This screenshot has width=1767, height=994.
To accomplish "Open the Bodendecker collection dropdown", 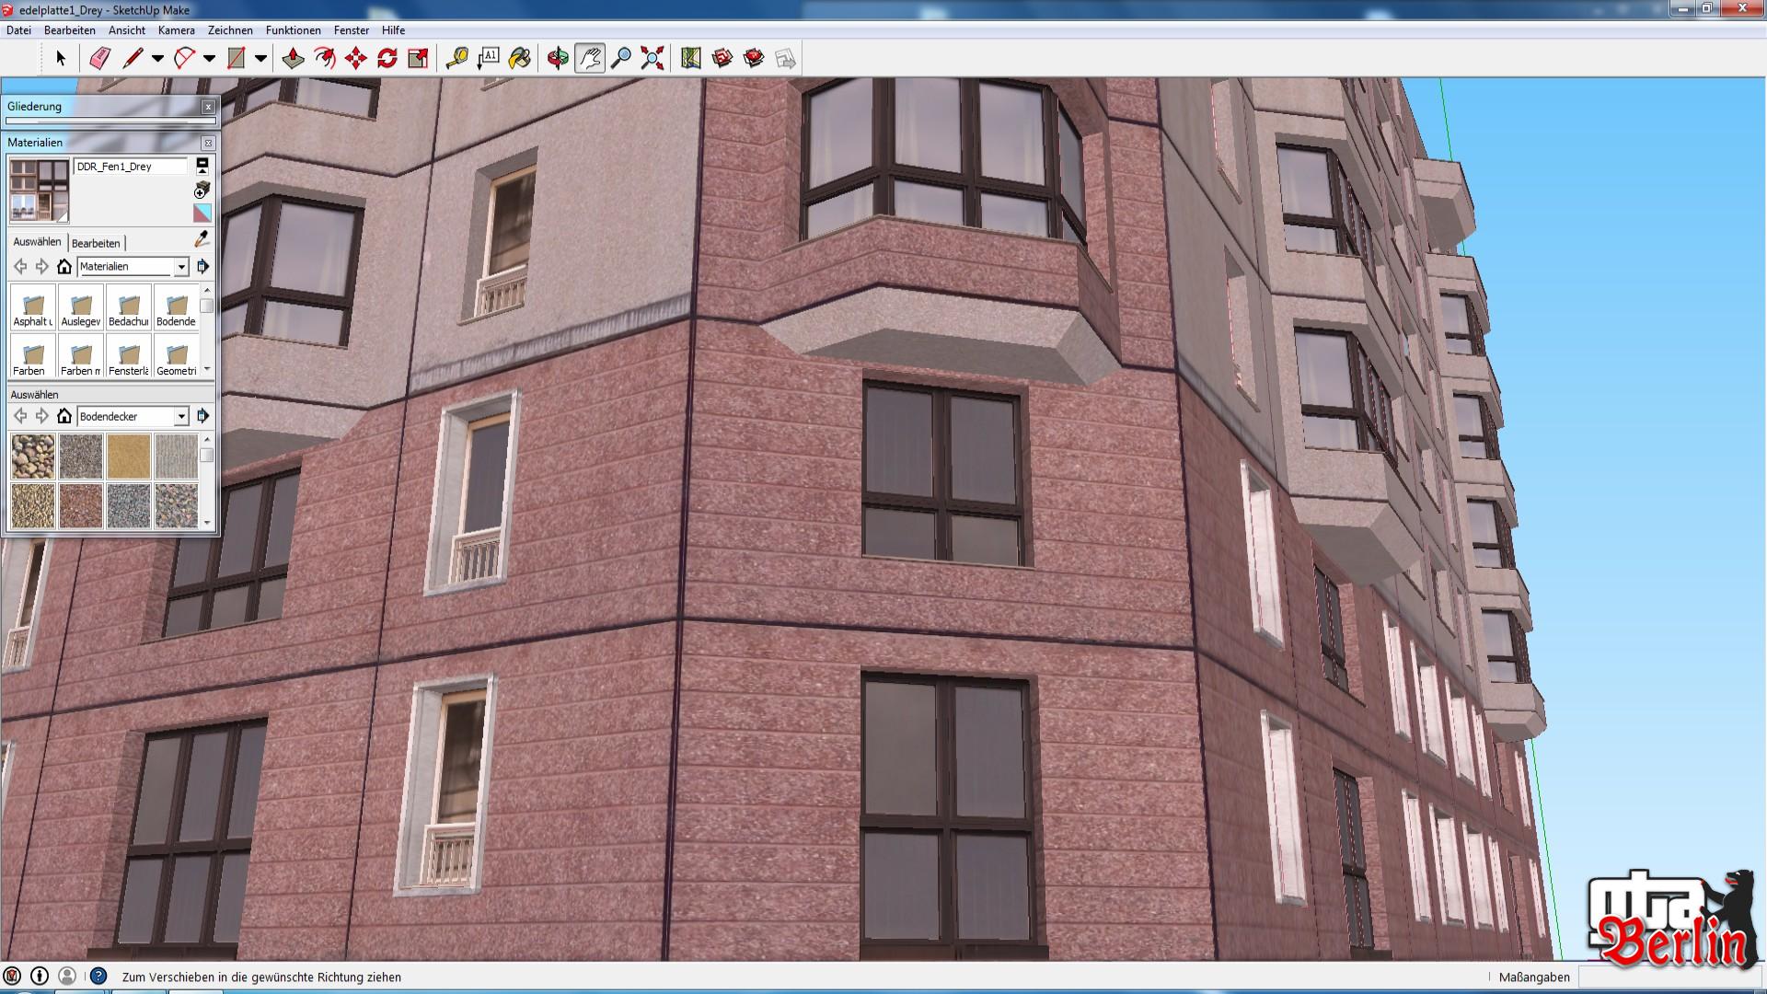I will (x=181, y=417).
